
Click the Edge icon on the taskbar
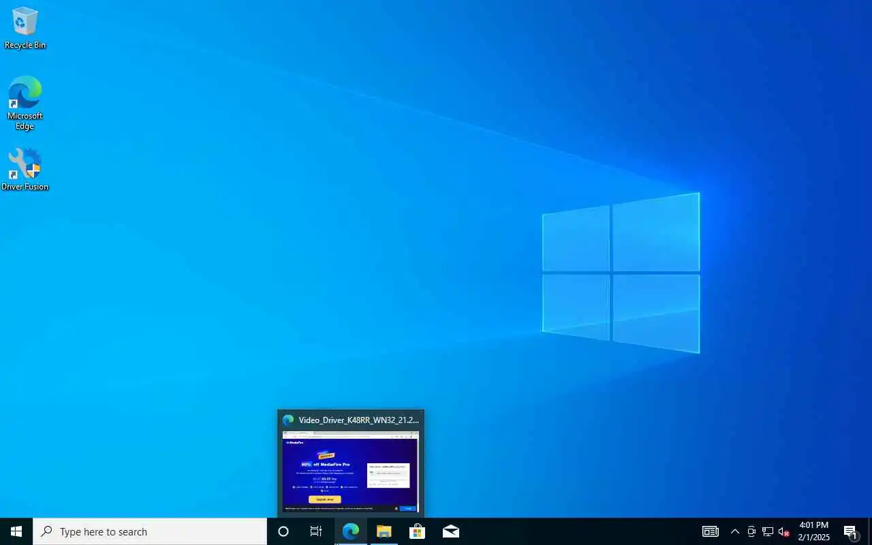[x=351, y=531]
